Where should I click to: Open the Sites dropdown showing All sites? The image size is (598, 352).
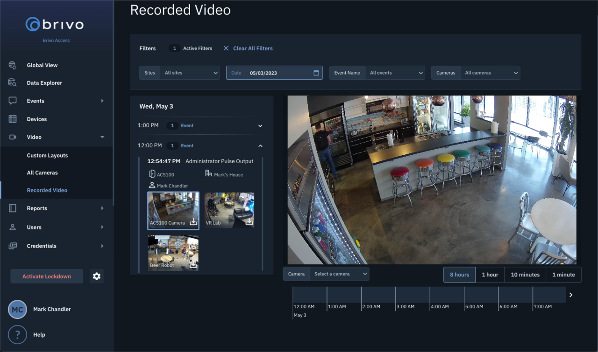190,73
